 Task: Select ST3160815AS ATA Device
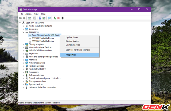point(43,38)
